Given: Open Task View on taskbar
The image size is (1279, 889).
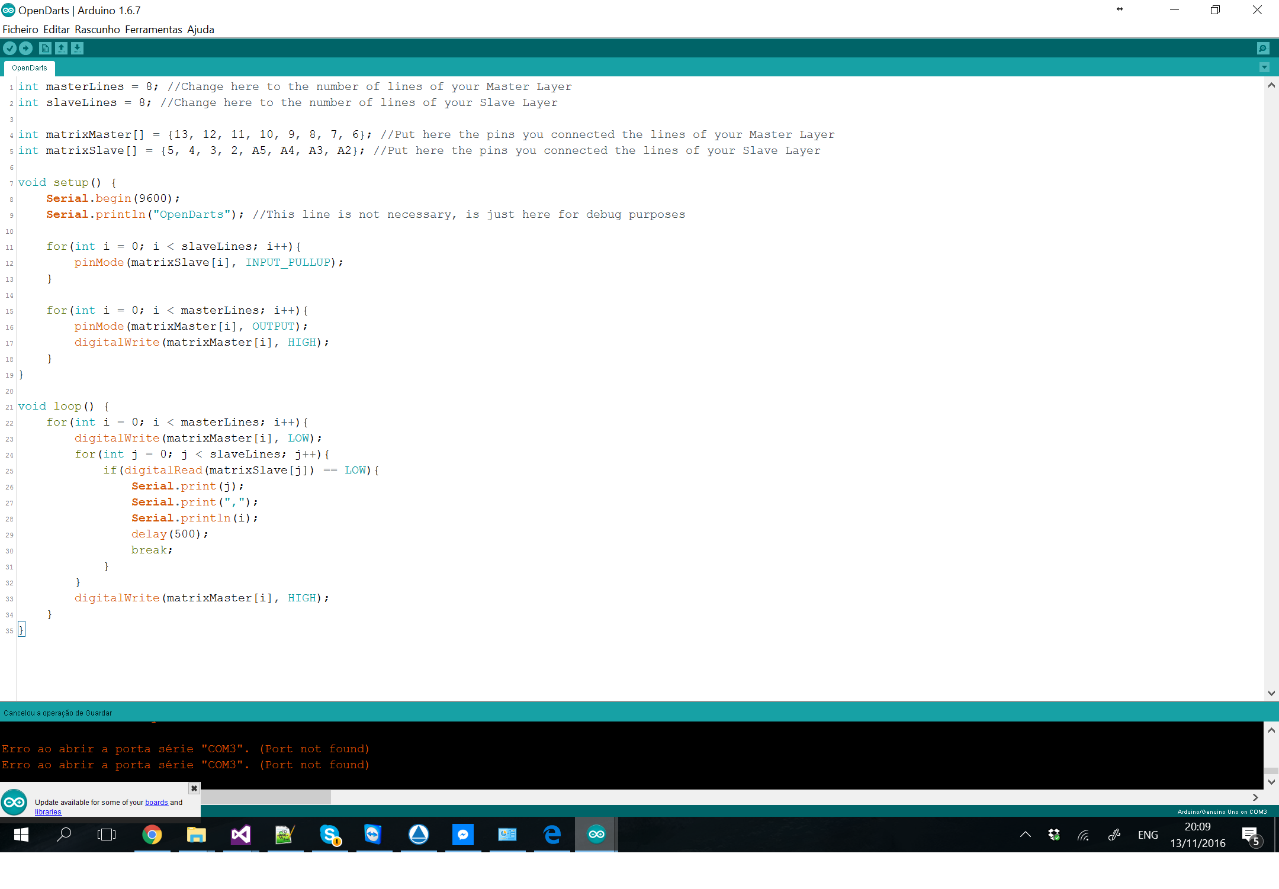Looking at the screenshot, I should 107,835.
